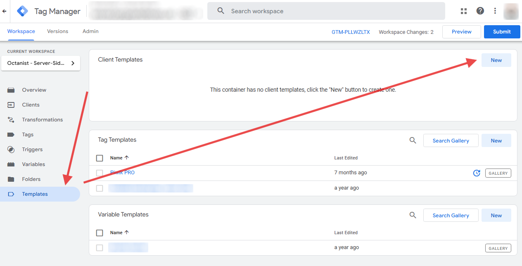
Task: Check the Piwik PRO template checkbox
Action: (100, 173)
